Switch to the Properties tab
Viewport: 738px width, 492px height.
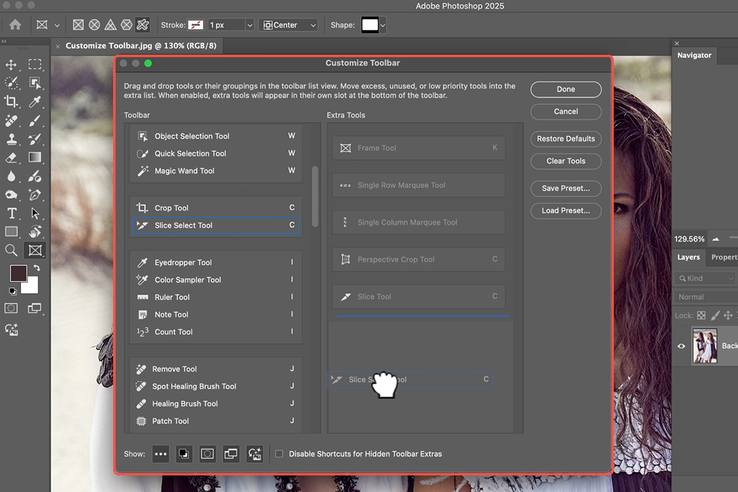(x=723, y=257)
